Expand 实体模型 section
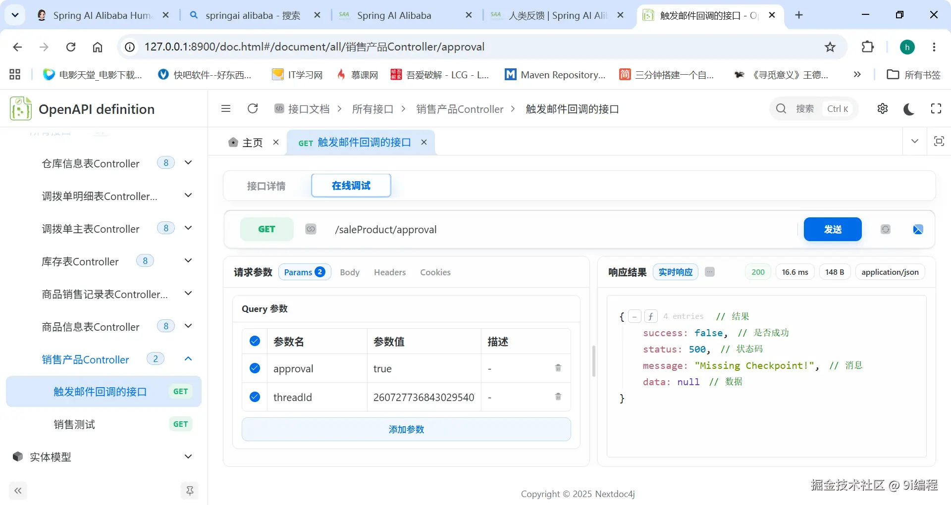The image size is (951, 505). tap(188, 456)
